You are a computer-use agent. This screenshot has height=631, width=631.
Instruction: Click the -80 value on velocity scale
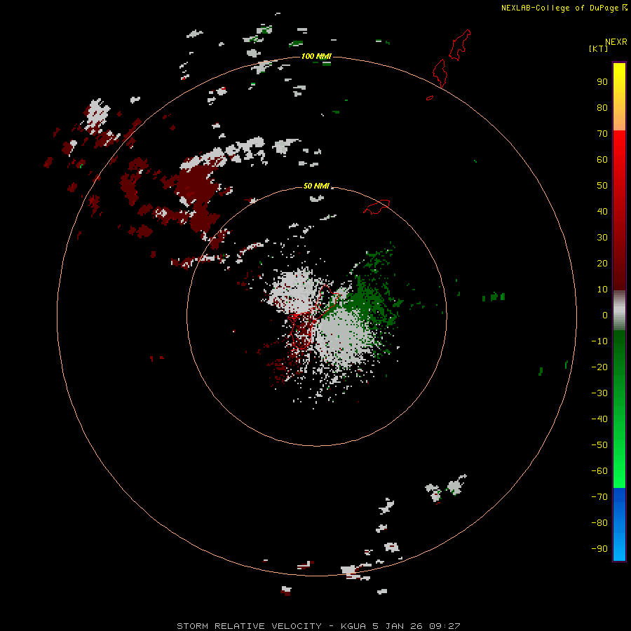599,523
